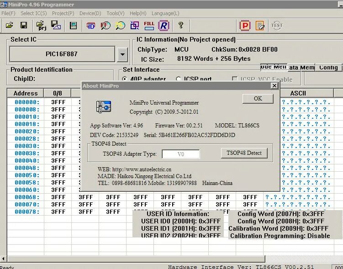
Task: Switch to the Data Mem tab
Action: 301,68
